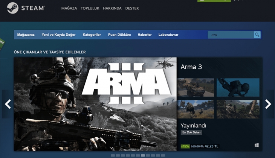Open the TOPLULUK menu
Viewport: 275px width, 158px height.
point(90,8)
